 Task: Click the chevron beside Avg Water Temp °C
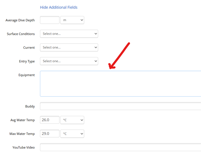click(x=82, y=120)
